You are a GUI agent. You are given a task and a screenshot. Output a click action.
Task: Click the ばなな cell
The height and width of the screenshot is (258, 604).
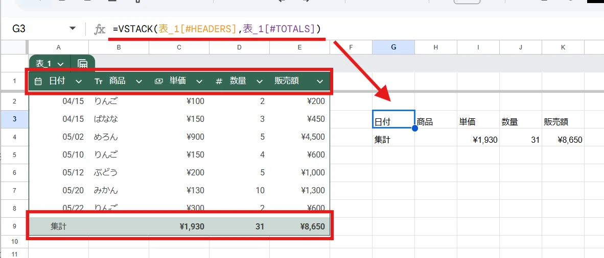tap(119, 119)
